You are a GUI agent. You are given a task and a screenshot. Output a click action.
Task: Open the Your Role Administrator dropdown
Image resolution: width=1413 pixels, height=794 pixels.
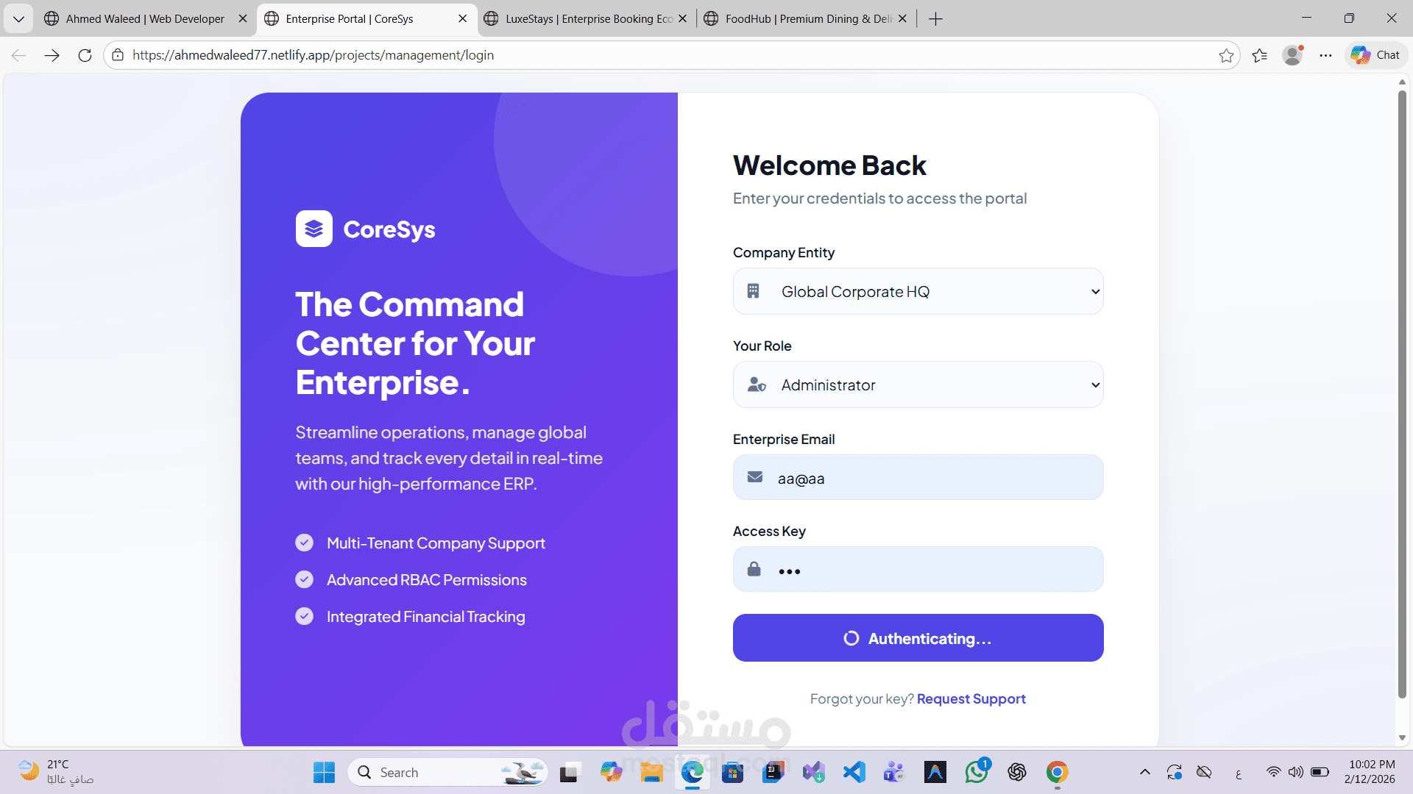[x=918, y=385]
